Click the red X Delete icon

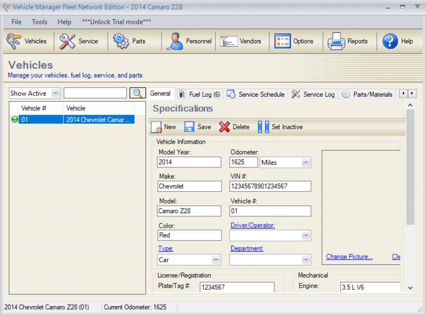tap(224, 127)
